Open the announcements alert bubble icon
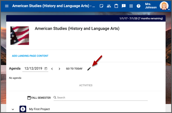 pyautogui.click(x=124, y=6)
